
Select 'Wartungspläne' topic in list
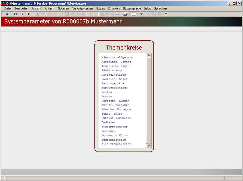tap(113, 84)
